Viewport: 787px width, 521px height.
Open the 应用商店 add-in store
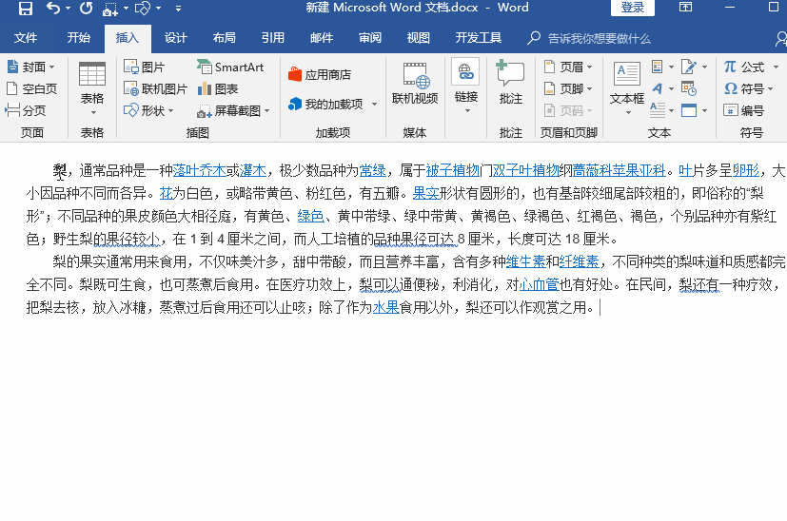(x=320, y=75)
